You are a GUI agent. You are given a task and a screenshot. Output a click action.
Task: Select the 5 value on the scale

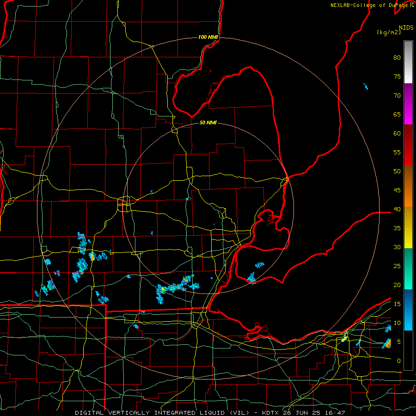click(x=399, y=342)
